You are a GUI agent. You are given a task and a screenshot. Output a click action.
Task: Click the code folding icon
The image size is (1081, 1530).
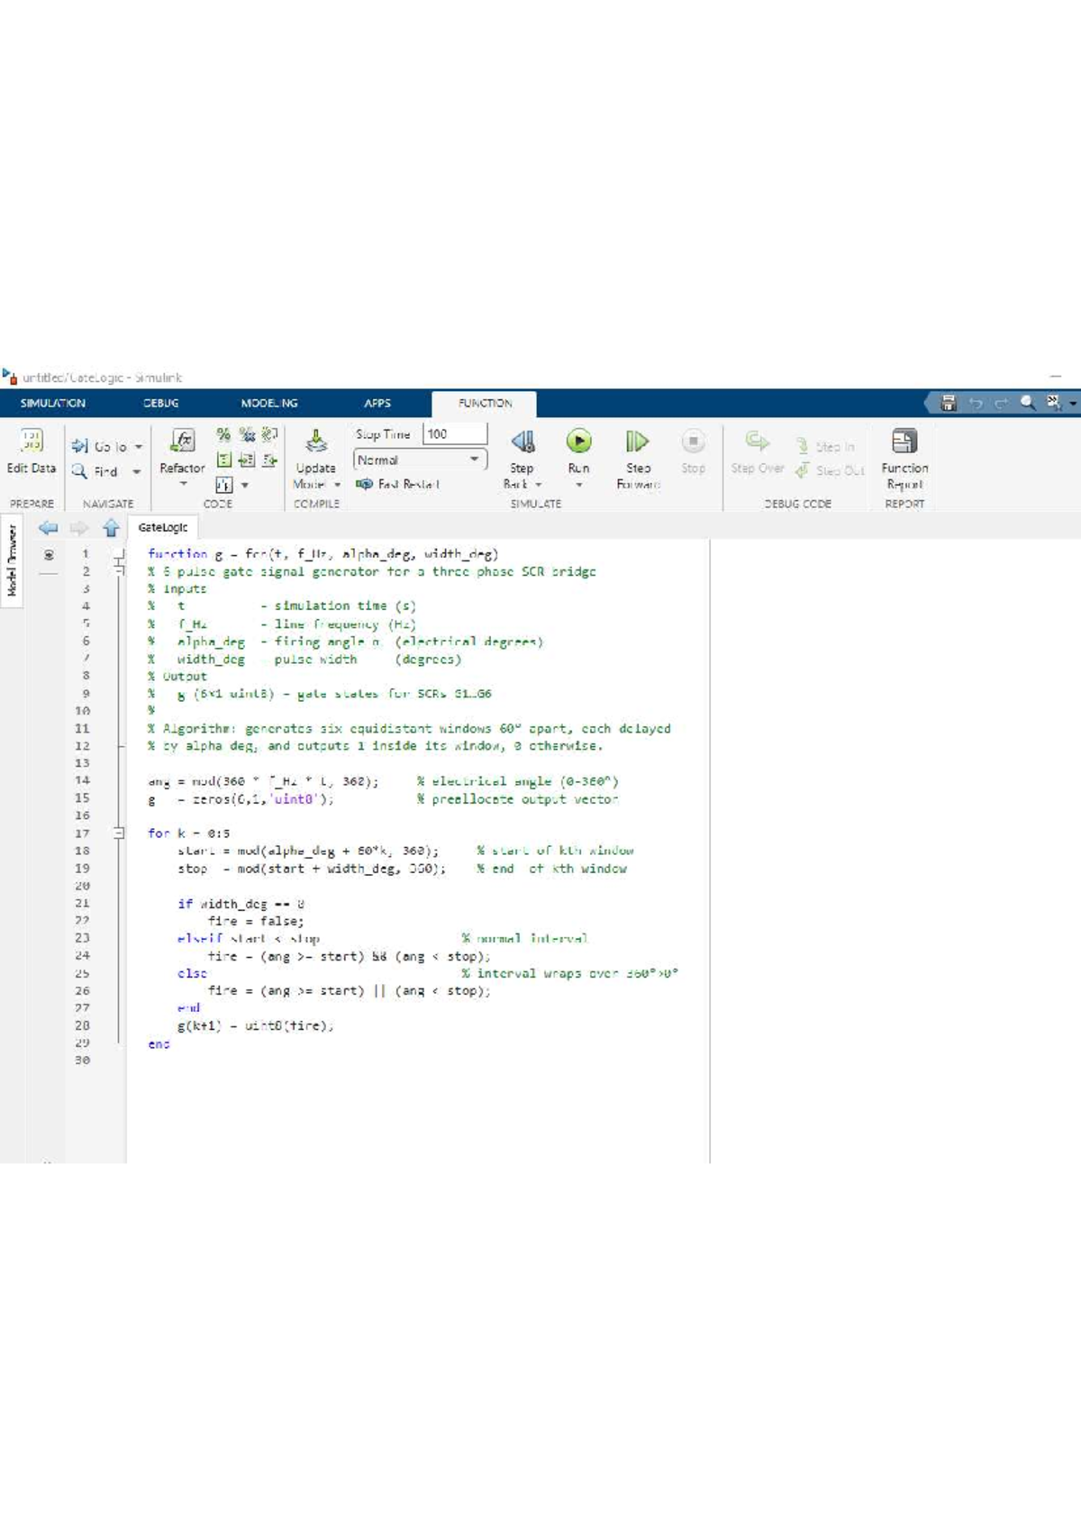tap(223, 485)
